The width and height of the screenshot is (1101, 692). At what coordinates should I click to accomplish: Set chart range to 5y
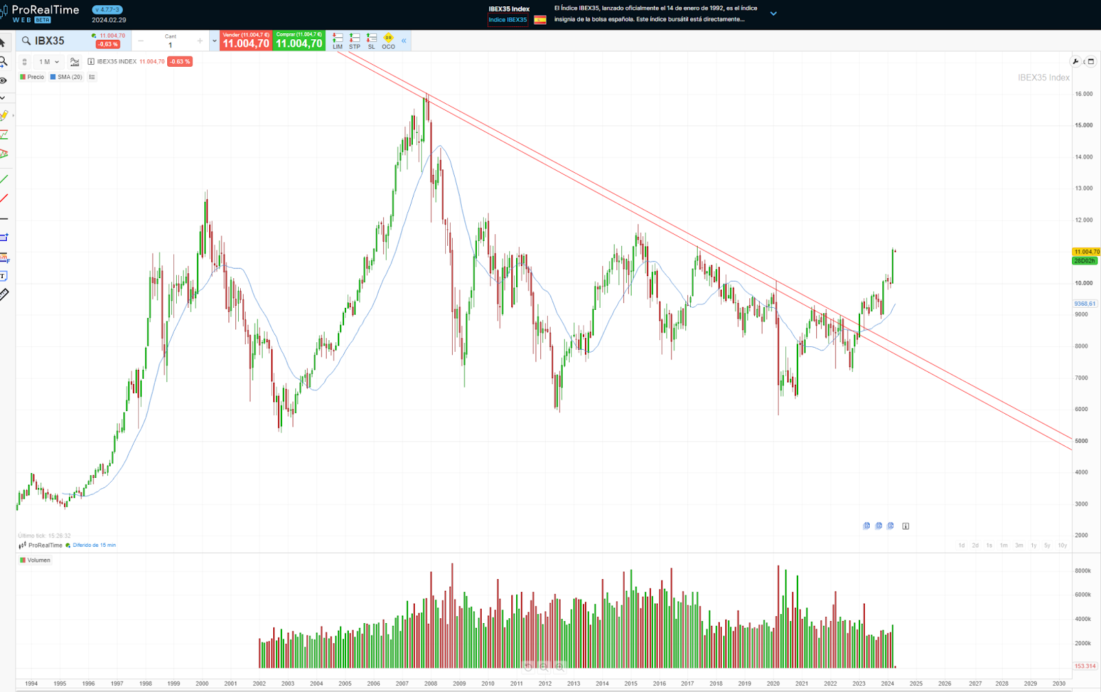(1047, 545)
